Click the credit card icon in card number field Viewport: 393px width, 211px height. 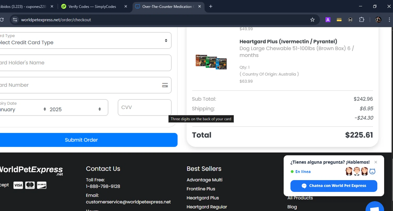pos(165,85)
